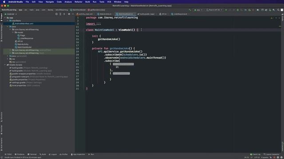The height and width of the screenshot is (159, 284).
Task: Expand the java (generated) folder
Action: tap(8, 56)
